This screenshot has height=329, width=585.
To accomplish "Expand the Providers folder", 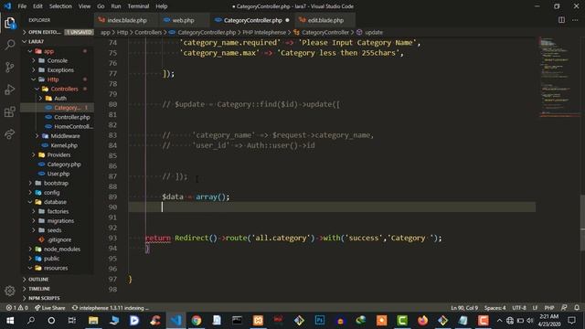I will pyautogui.click(x=58, y=154).
